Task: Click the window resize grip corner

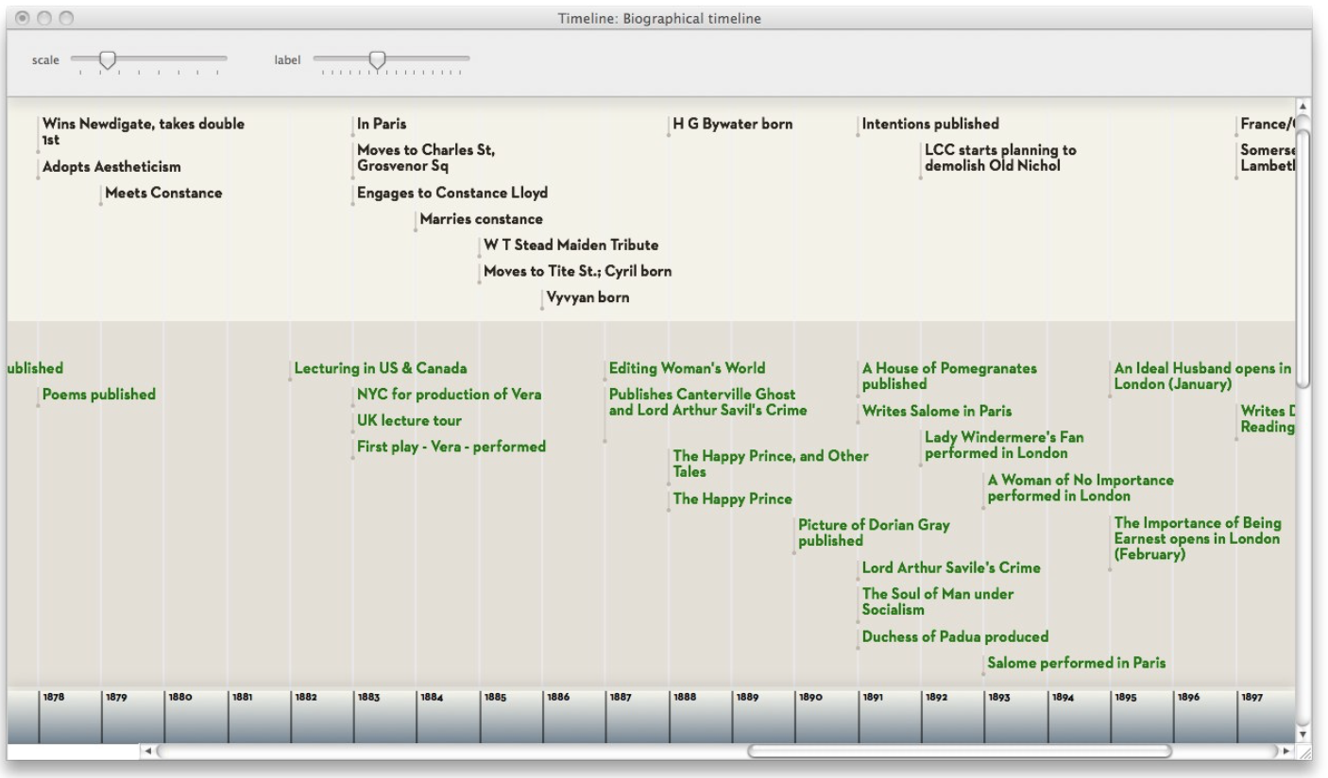Action: 1302,752
